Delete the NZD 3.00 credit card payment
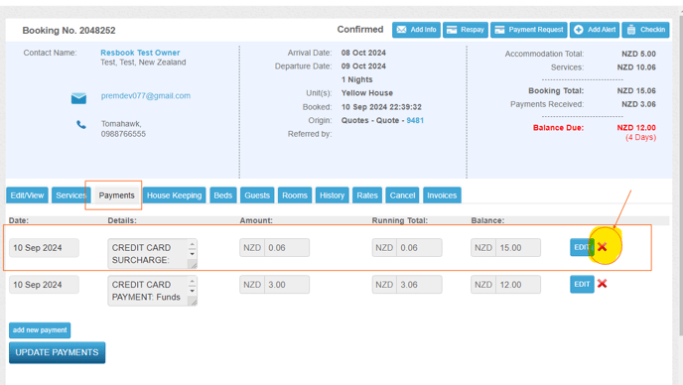683x385 pixels. tap(602, 284)
